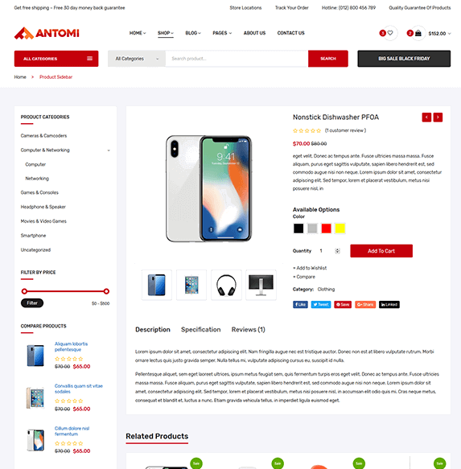The image size is (461, 469).
Task: Open the All Categories search dropdown
Action: point(137,59)
